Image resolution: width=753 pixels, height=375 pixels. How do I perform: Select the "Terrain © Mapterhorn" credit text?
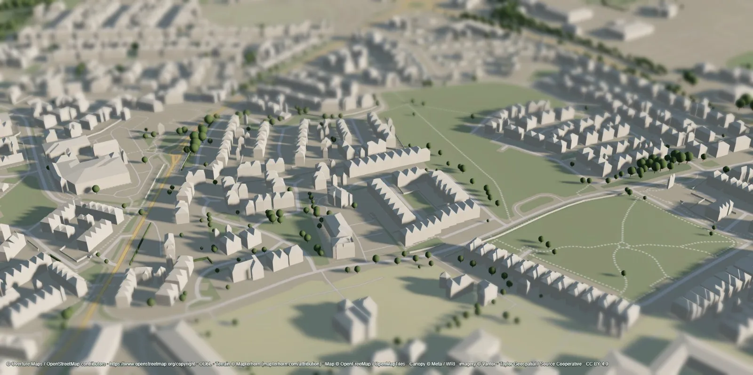(x=238, y=364)
